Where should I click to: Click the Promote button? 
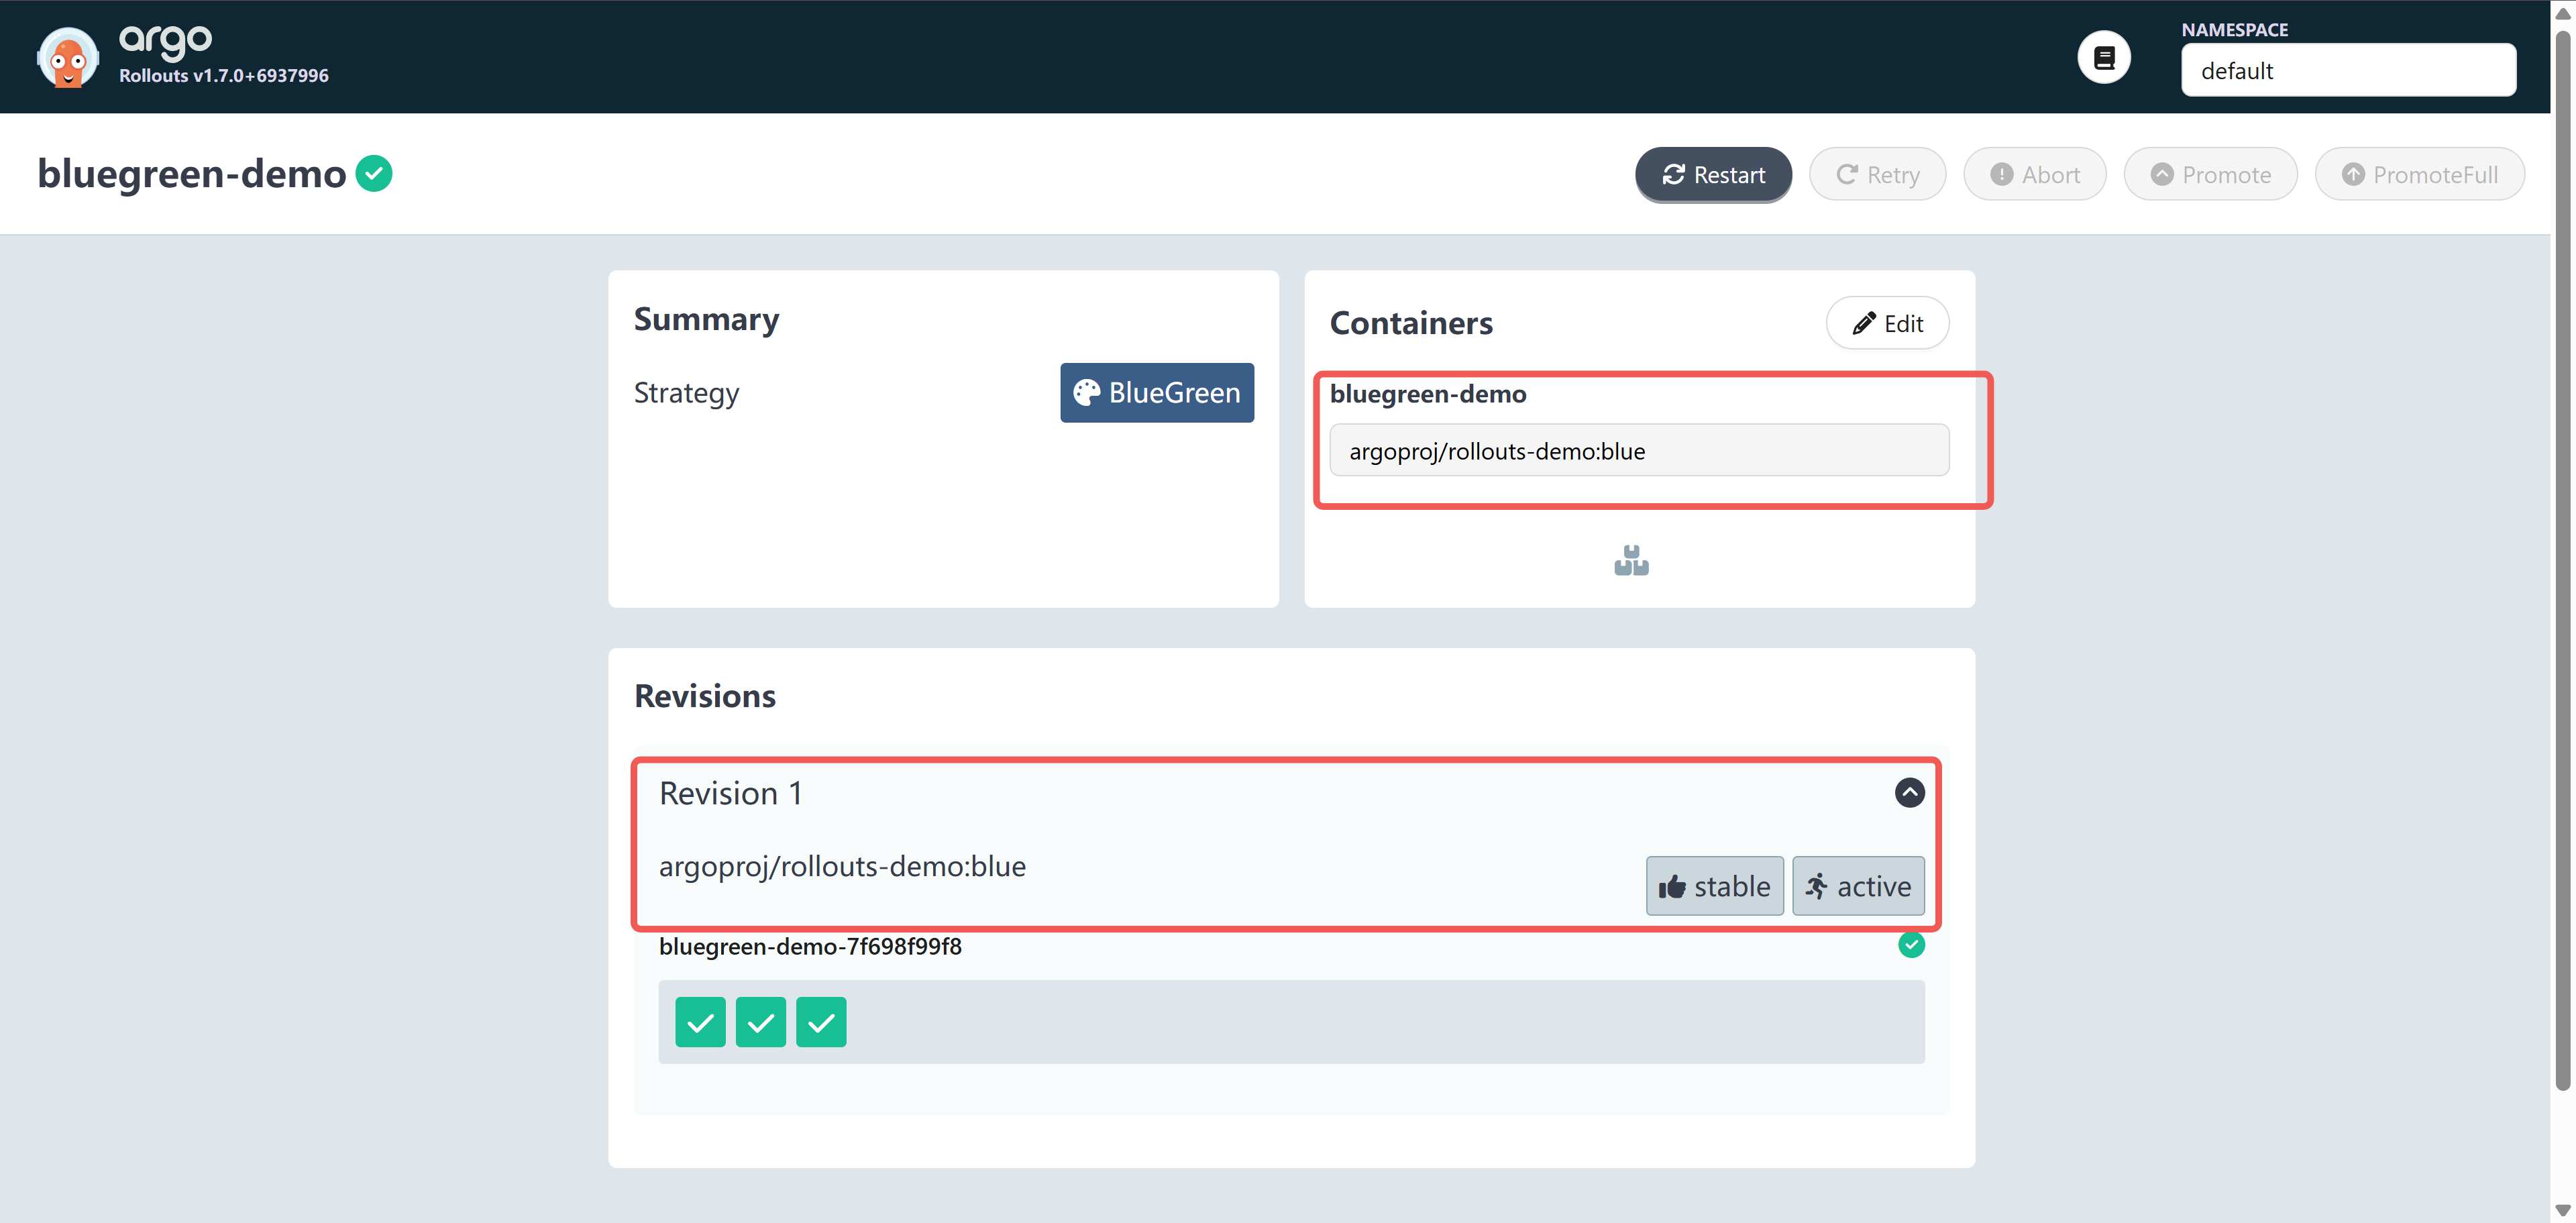[2210, 175]
